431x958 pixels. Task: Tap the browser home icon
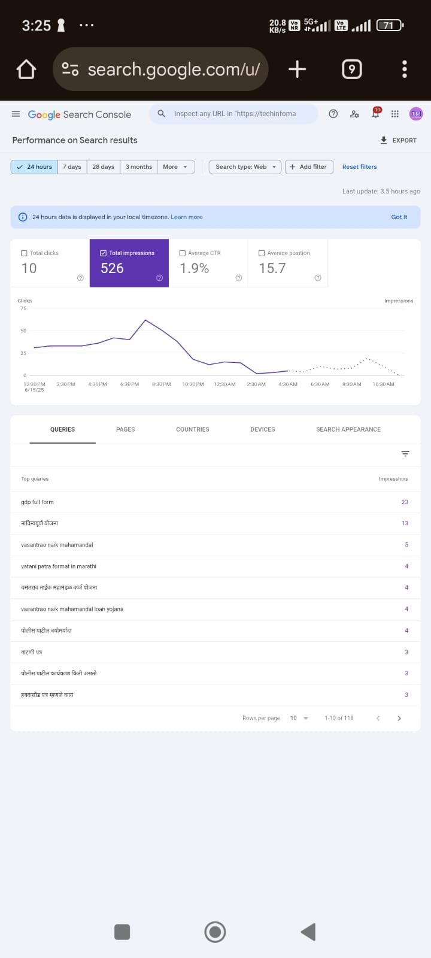26,69
